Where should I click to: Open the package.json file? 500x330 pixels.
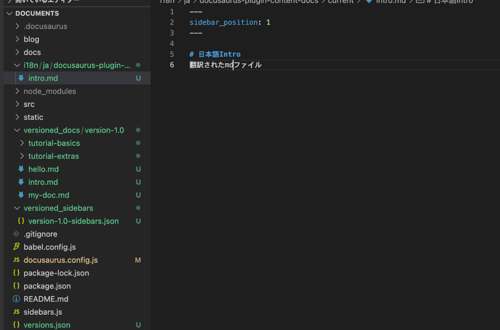click(47, 286)
